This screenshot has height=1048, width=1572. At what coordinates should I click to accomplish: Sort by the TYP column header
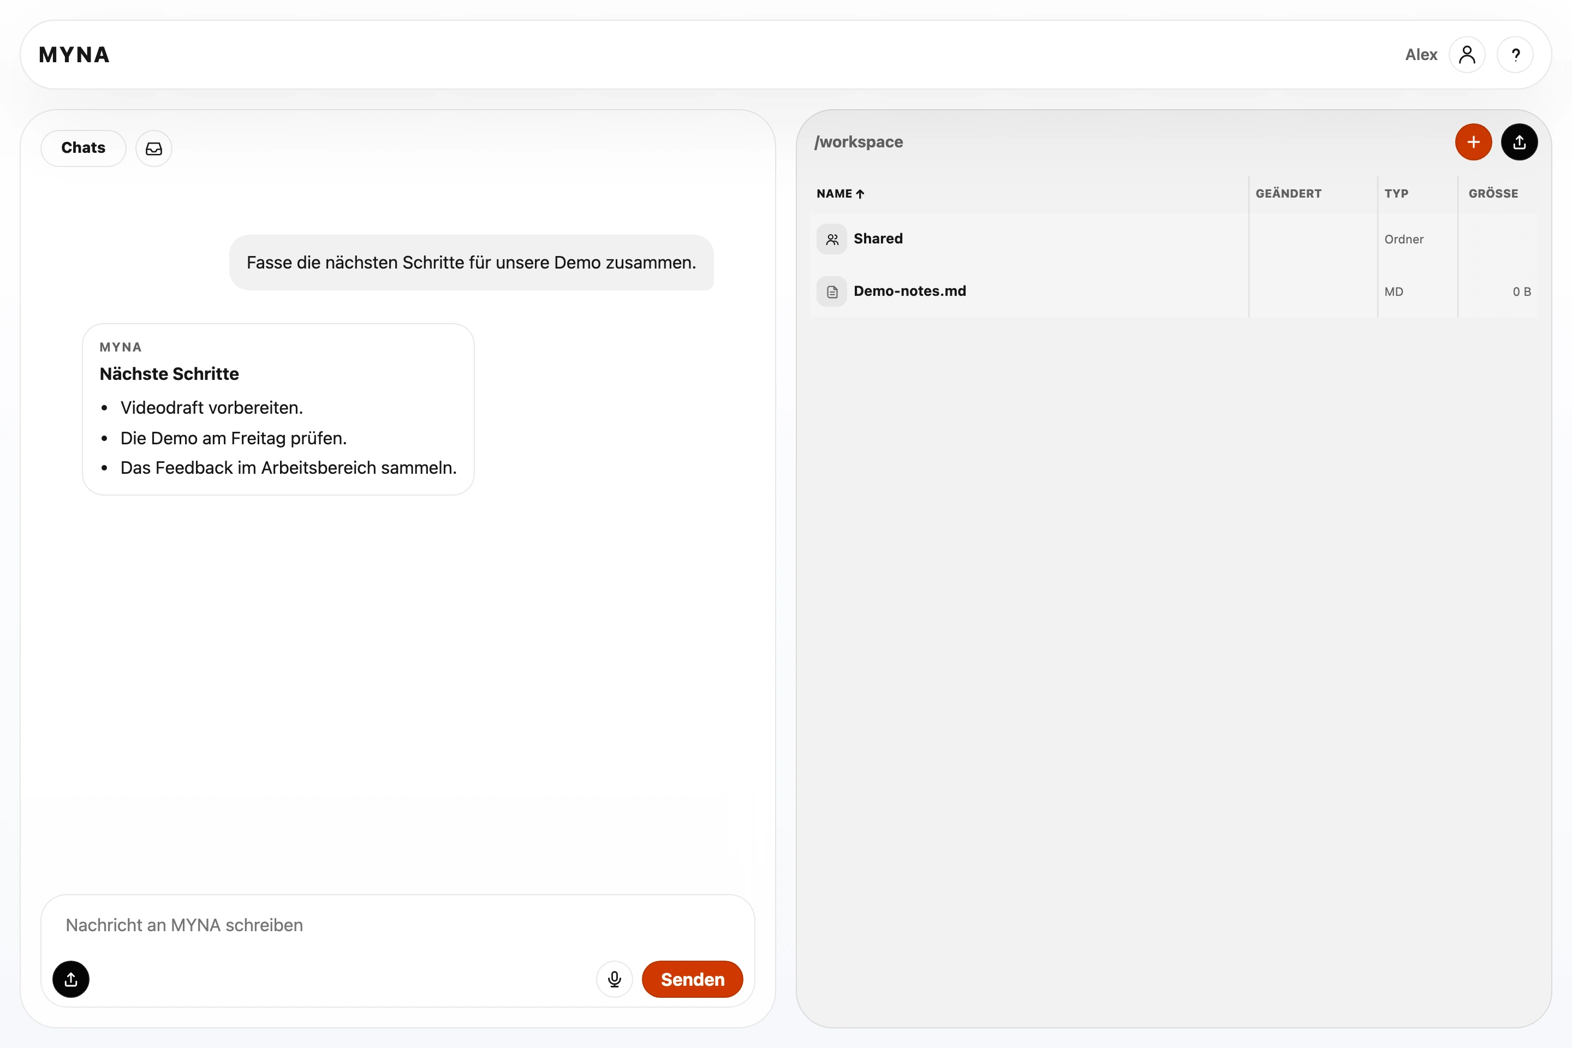pyautogui.click(x=1396, y=194)
